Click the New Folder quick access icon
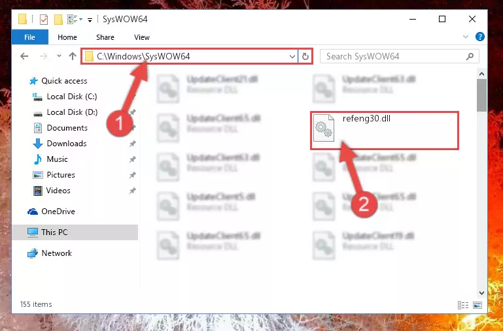Image resolution: width=503 pixels, height=331 pixels. coord(58,20)
